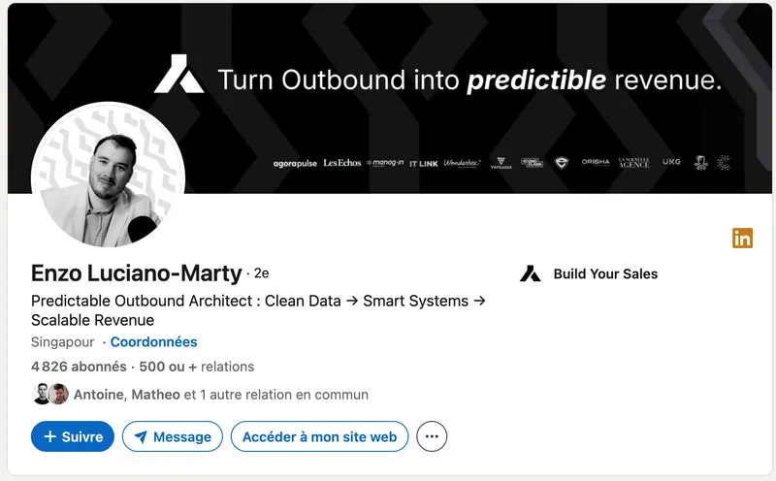Viewport: 776px width, 481px height.
Task: Open the Accéder à mon site web link
Action: pyautogui.click(x=319, y=436)
